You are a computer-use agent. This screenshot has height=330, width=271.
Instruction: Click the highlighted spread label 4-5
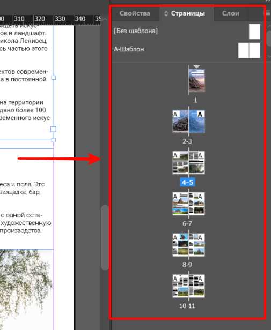[187, 182]
